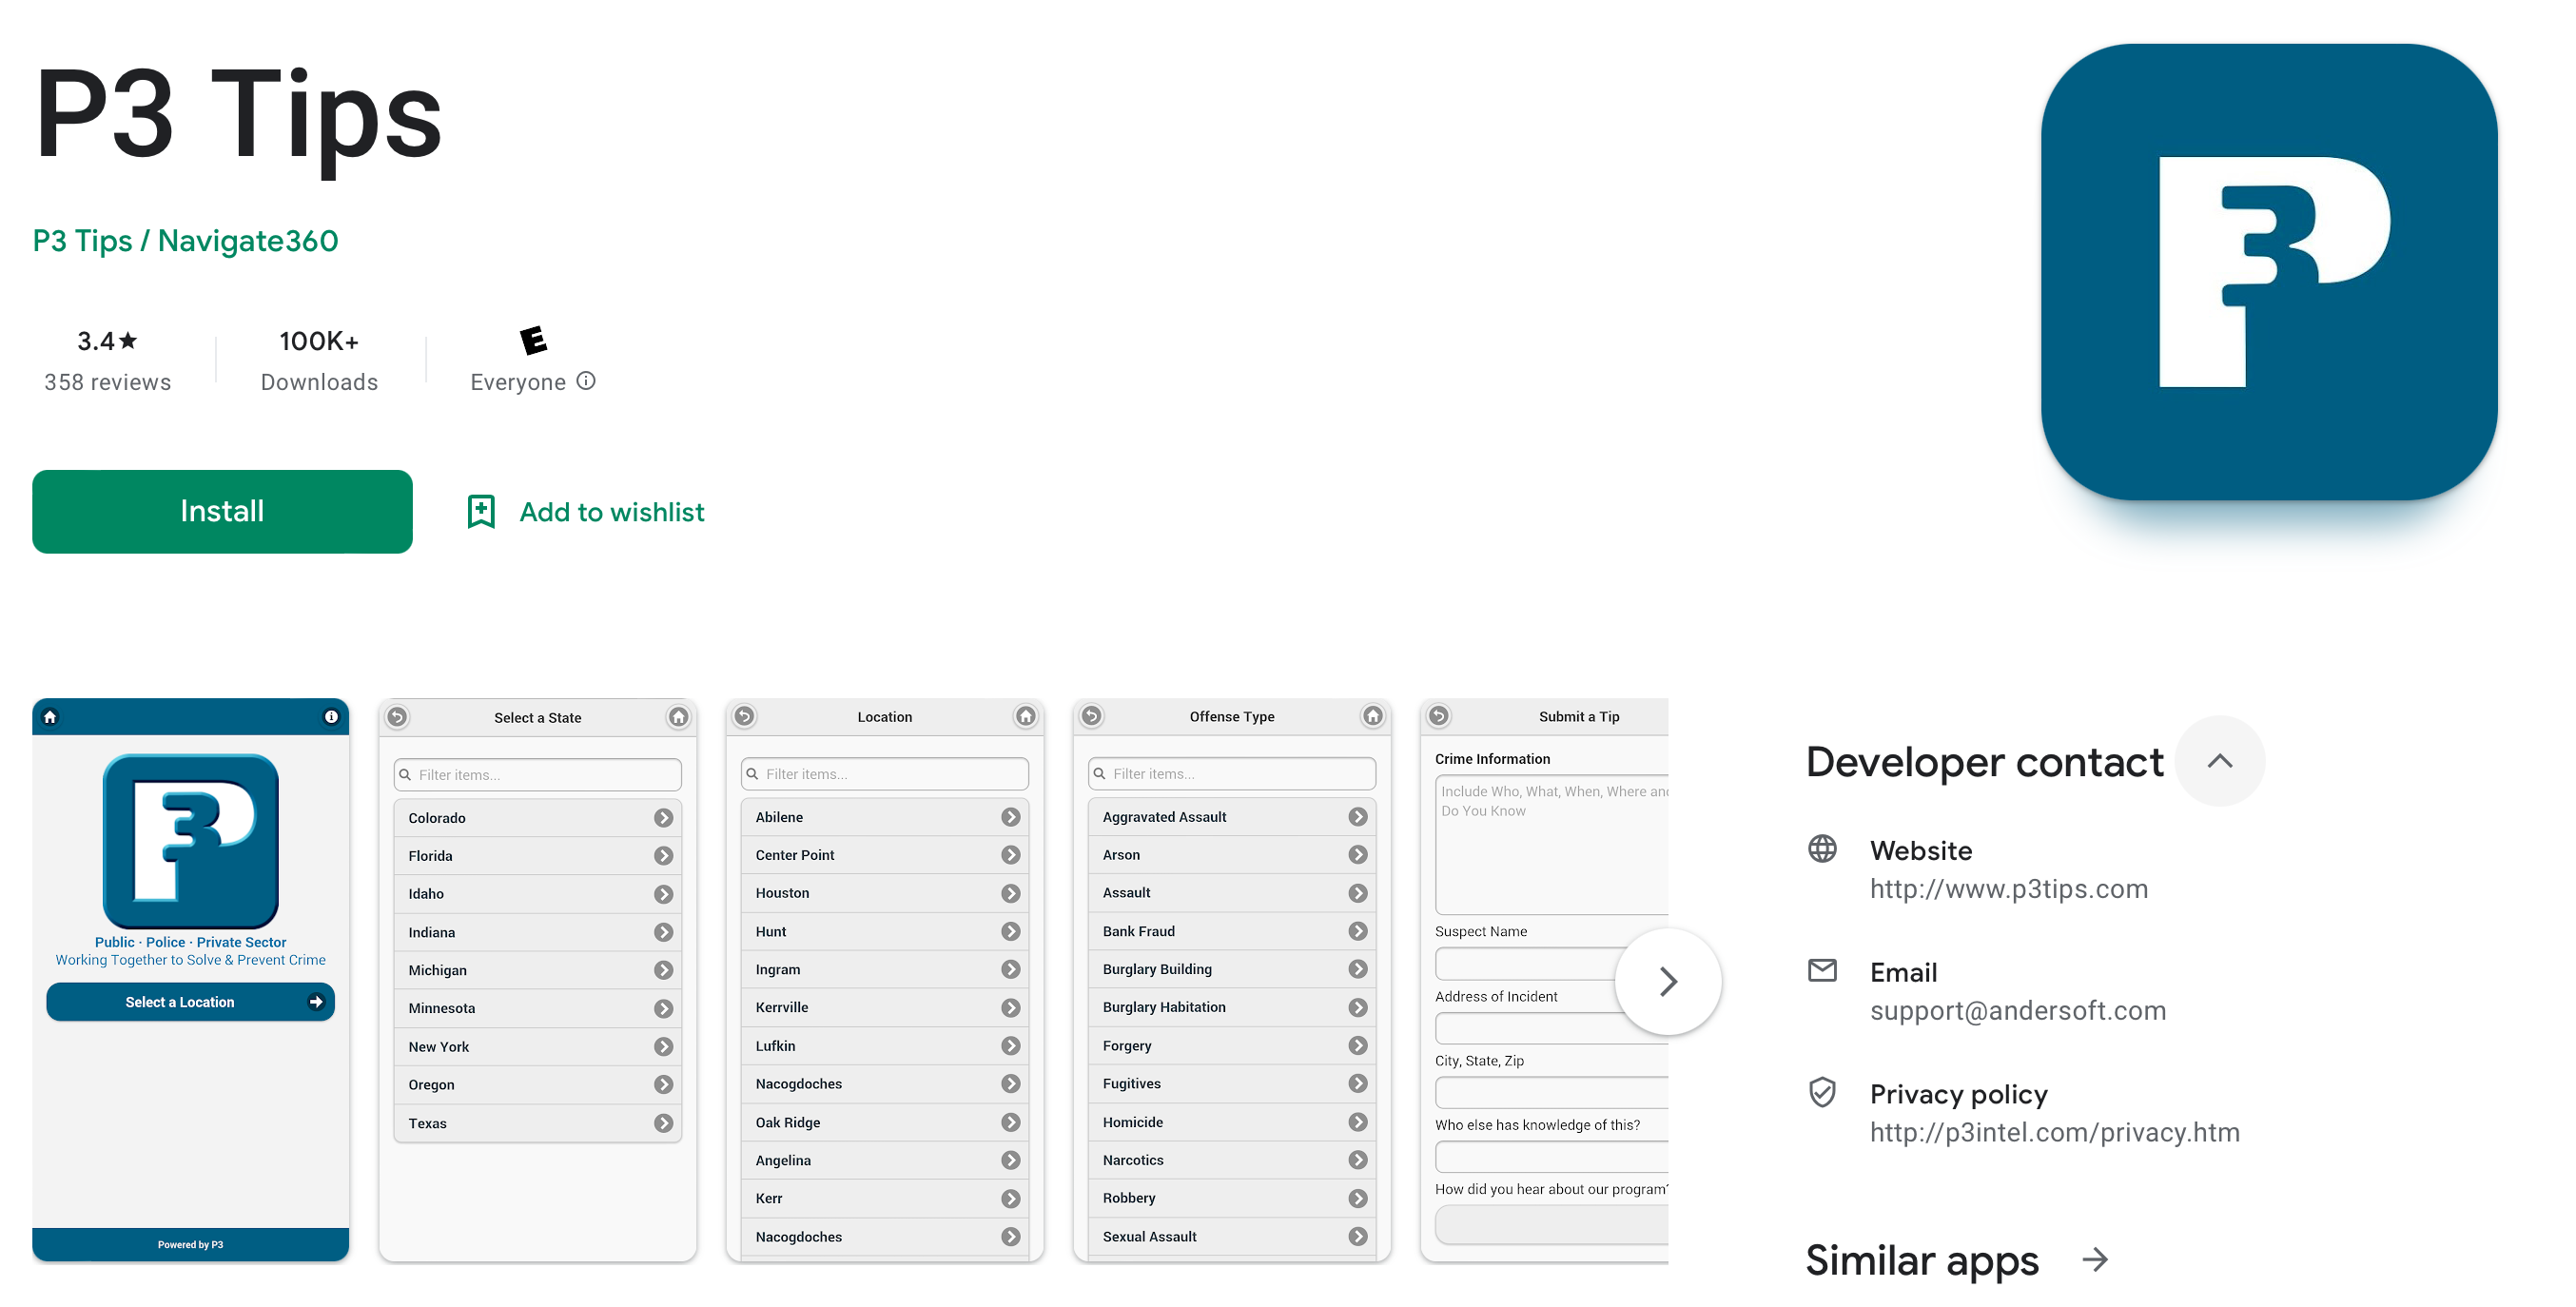Image resolution: width=2576 pixels, height=1307 pixels.
Task: Click the 3.4 star rating
Action: tap(107, 341)
